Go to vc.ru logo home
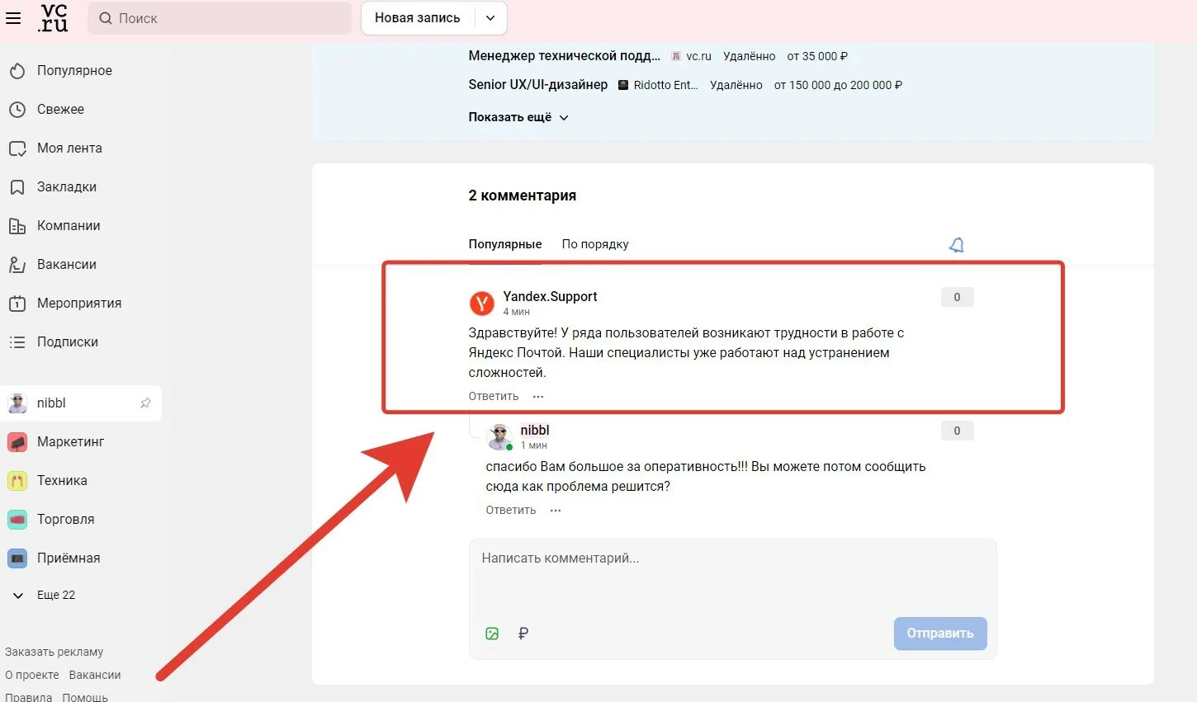 (54, 17)
